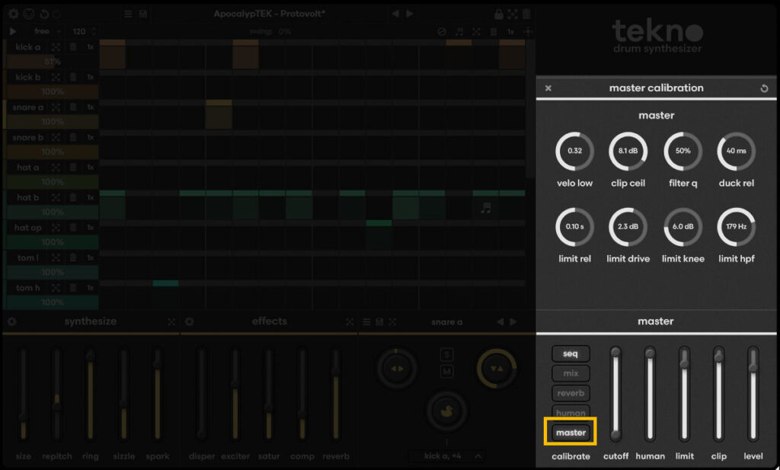Click the trash icon on kick a track
Screen dimensions: 780x470
[73, 47]
